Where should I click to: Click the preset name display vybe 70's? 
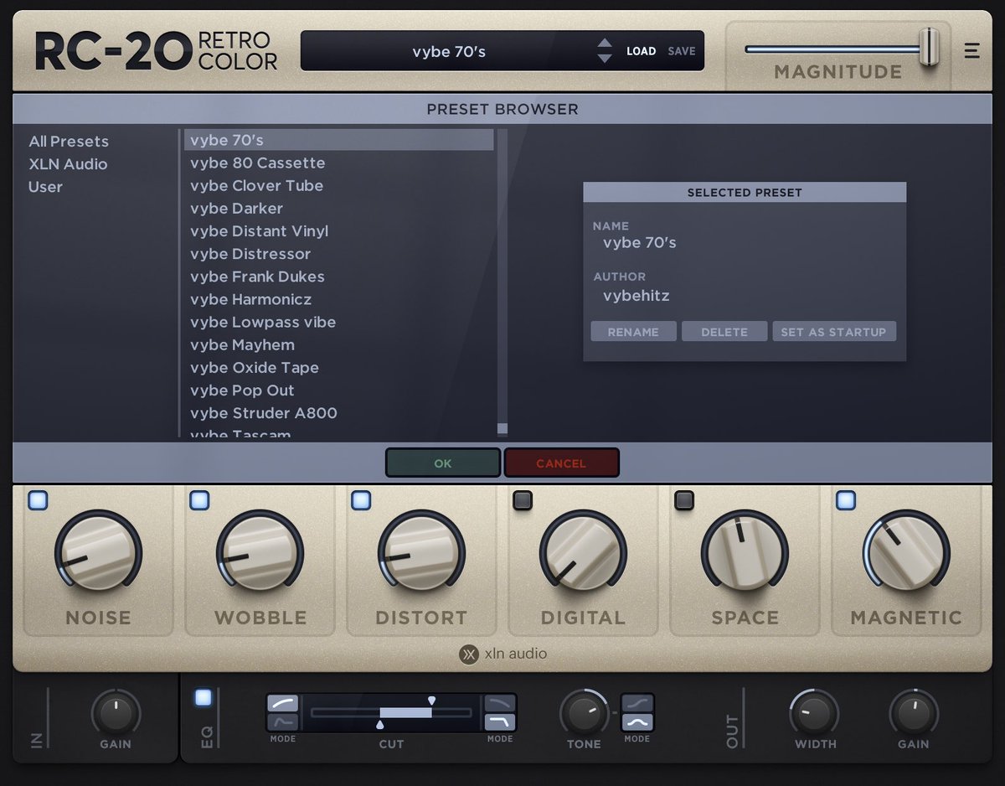pyautogui.click(x=449, y=51)
